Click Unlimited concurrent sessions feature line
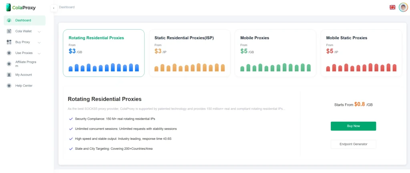Viewport: 410px width, 173px height. (x=126, y=129)
